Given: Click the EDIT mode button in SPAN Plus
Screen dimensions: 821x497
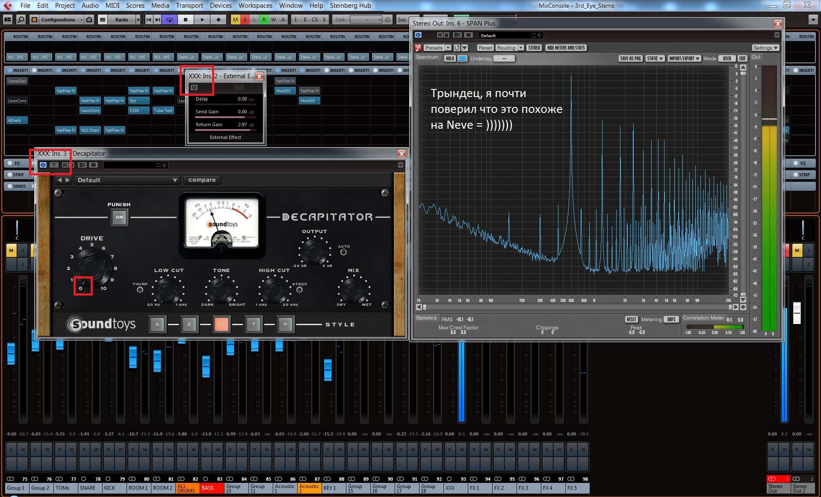Looking at the screenshot, I should (742, 59).
